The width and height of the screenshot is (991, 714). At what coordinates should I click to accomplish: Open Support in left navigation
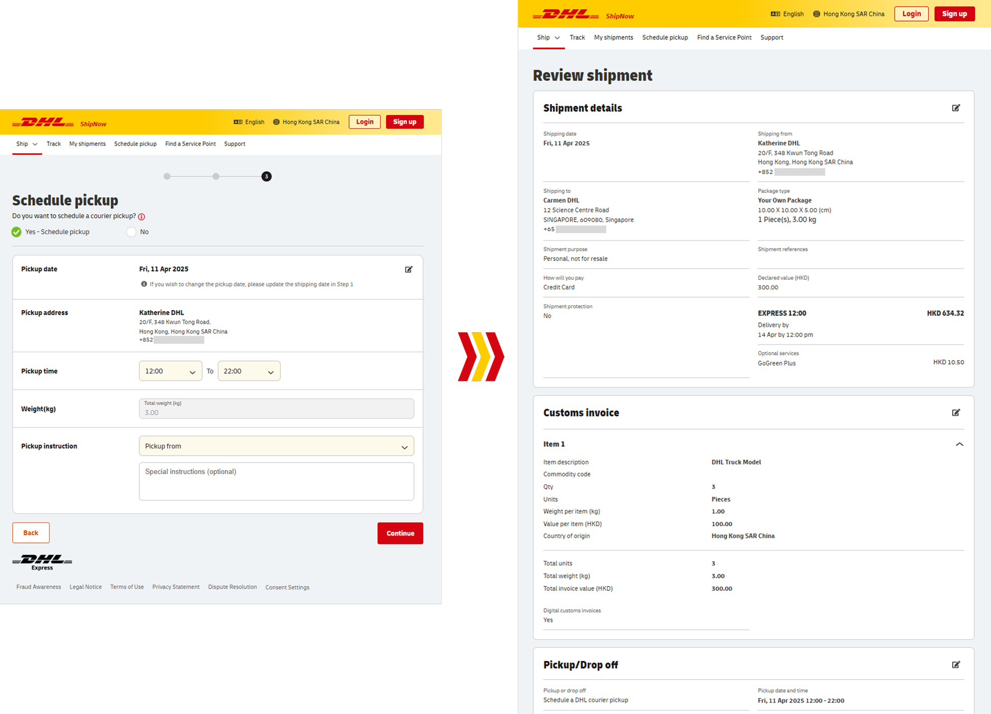click(235, 144)
